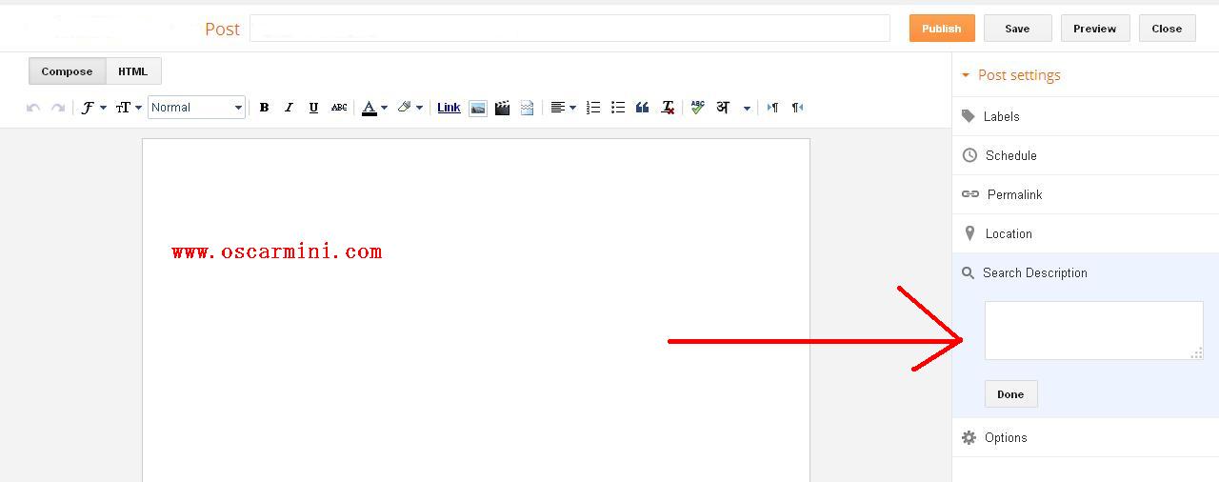
Task: Open the text alignment dropdown
Action: pos(563,108)
